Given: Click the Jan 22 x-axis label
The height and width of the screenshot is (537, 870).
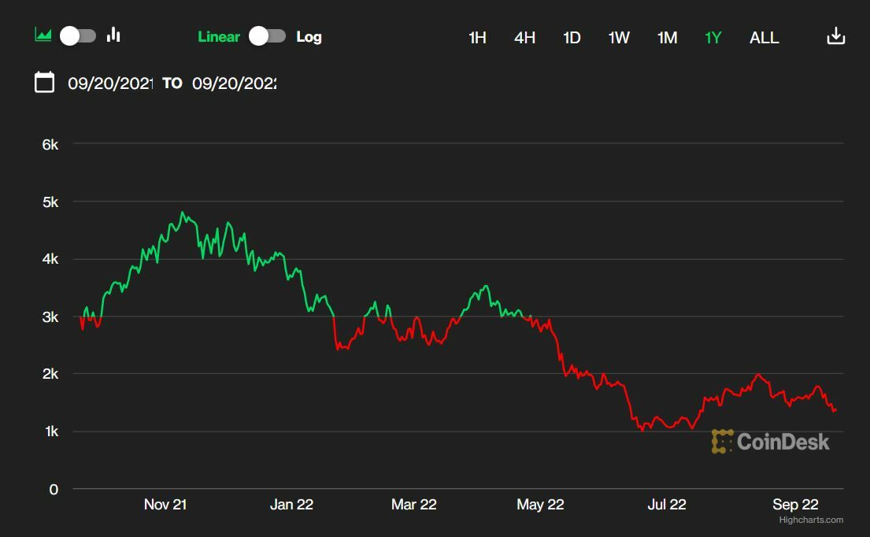Looking at the screenshot, I should tap(291, 504).
